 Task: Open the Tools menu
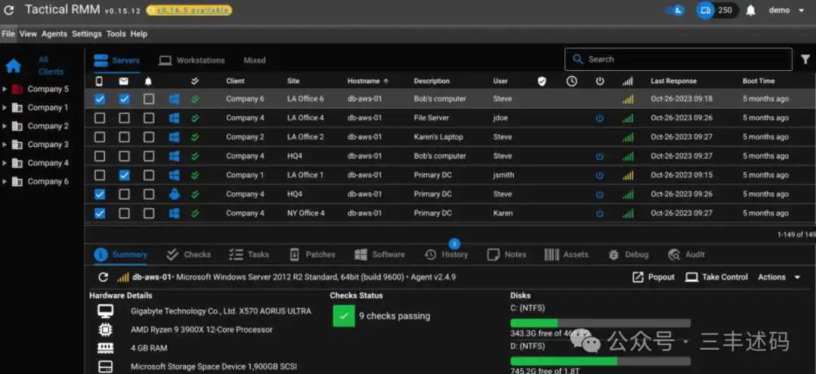click(116, 34)
